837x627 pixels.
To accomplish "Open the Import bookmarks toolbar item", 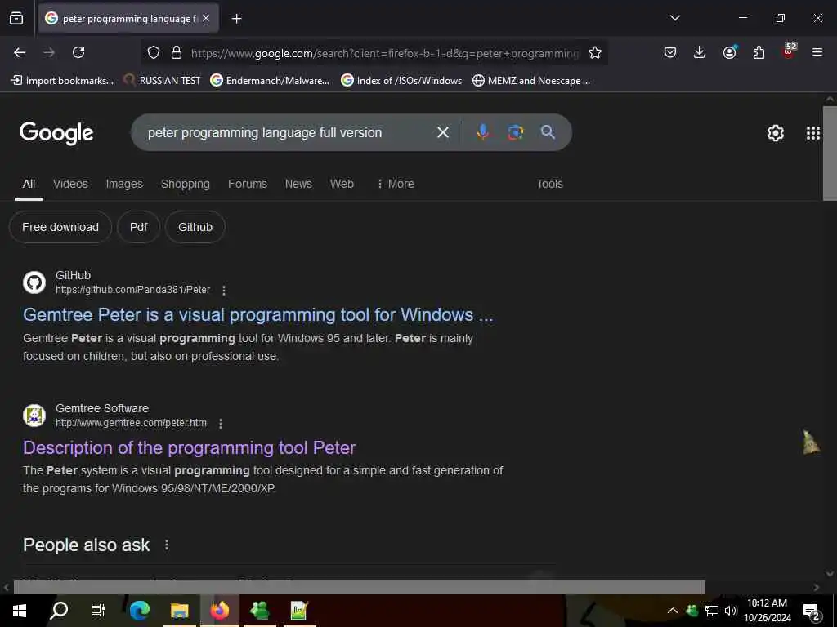I will click(x=62, y=81).
